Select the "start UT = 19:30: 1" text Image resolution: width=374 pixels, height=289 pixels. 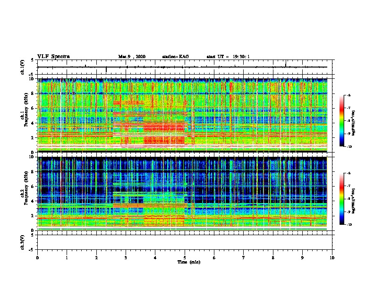click(228, 57)
